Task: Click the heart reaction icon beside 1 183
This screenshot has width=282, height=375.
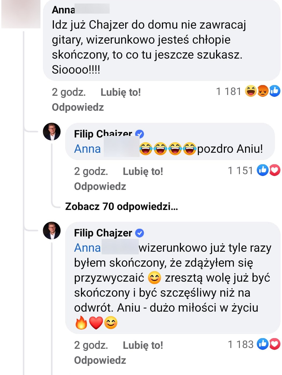Action: (x=274, y=344)
